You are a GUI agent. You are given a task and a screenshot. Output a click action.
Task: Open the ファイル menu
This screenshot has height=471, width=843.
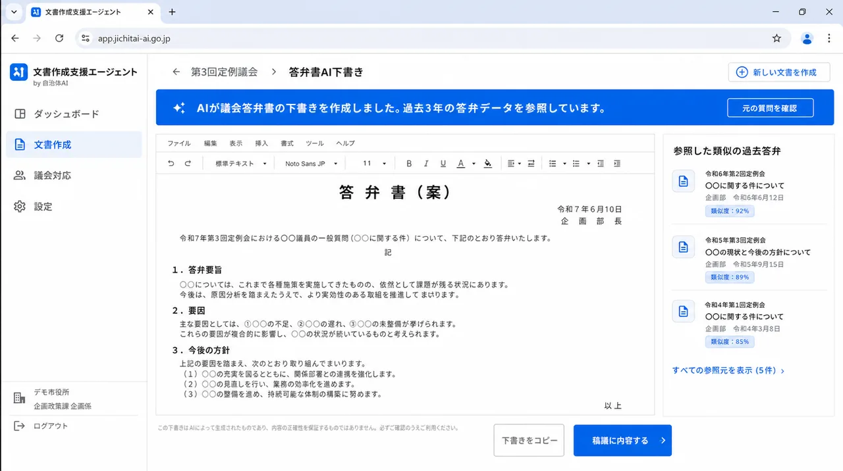coord(178,143)
